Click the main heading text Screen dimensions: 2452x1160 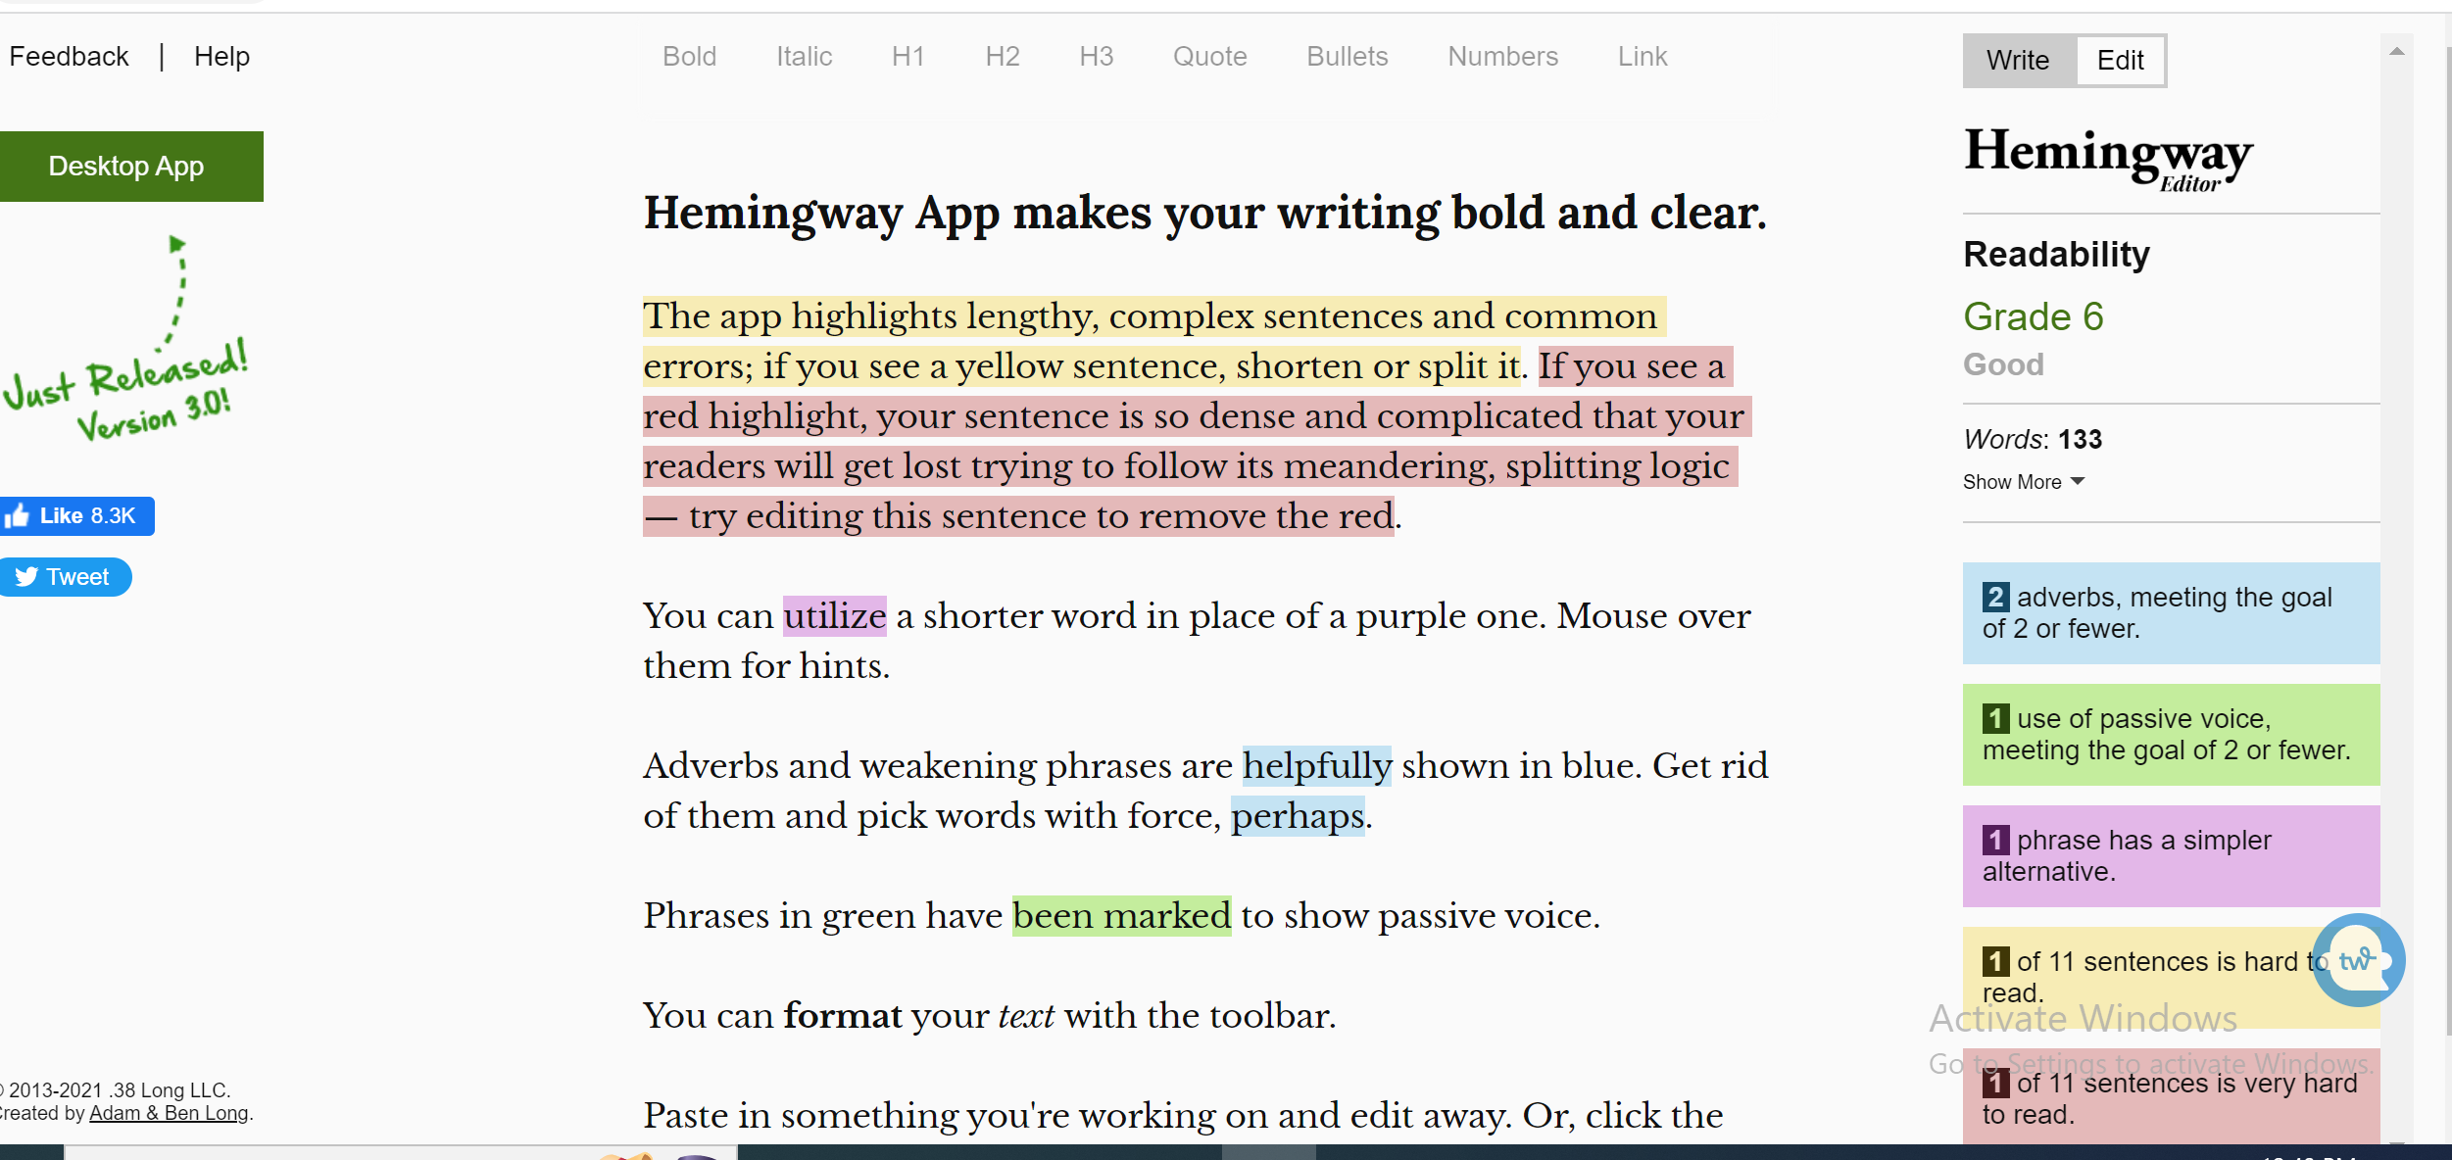(x=1204, y=213)
